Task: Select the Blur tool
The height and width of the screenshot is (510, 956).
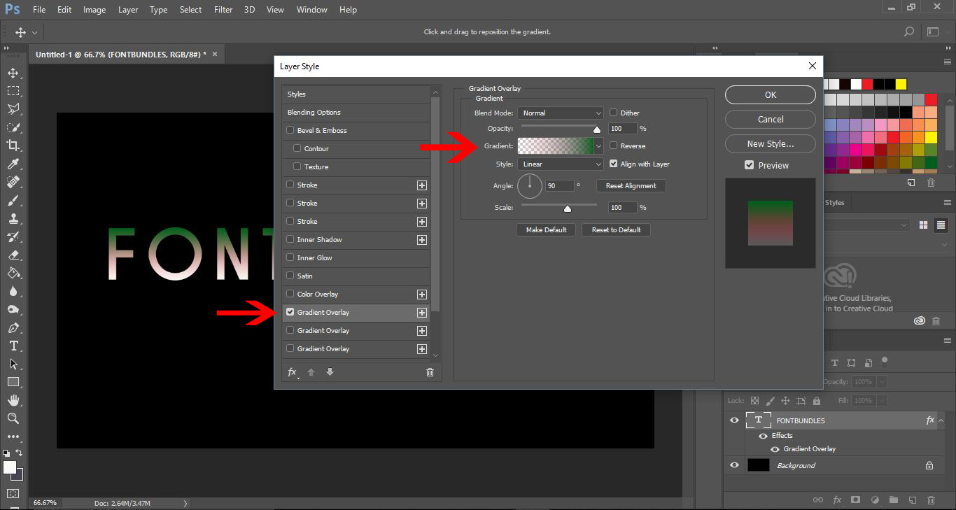Action: point(13,291)
